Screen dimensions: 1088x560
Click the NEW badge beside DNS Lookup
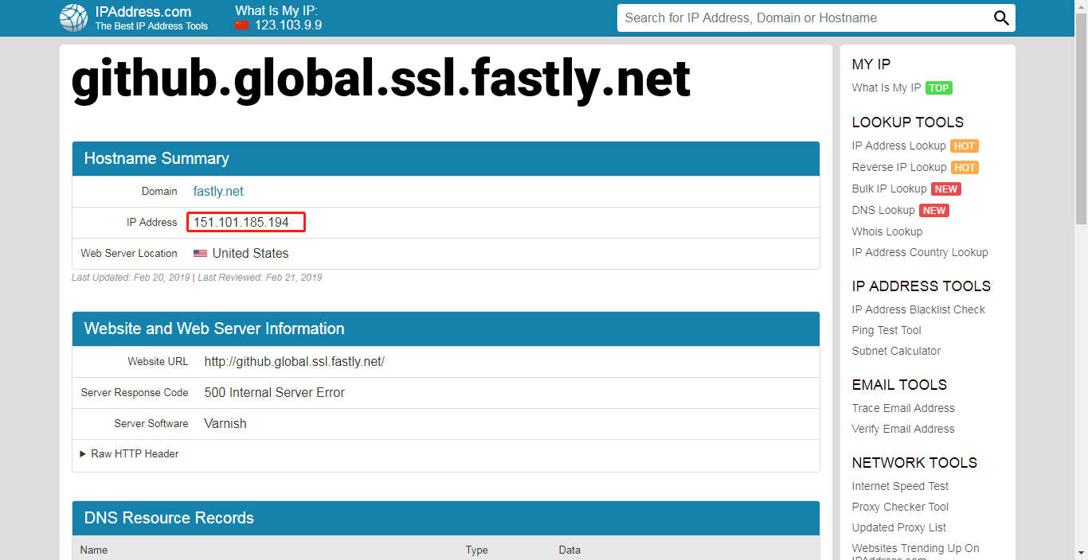[934, 211]
